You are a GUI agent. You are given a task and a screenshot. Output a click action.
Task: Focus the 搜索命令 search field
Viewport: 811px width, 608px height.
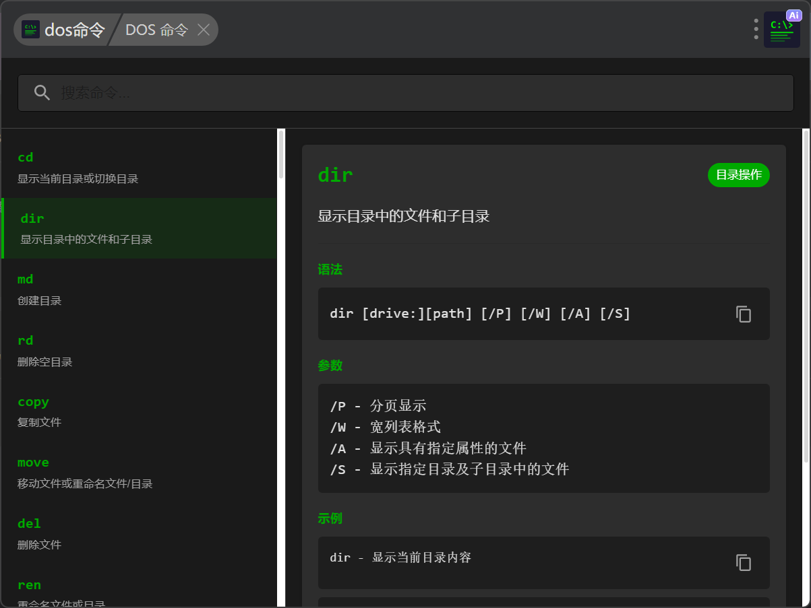[404, 93]
